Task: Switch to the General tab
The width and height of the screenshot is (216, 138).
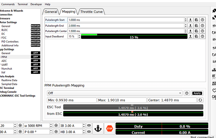Action: coord(51,12)
